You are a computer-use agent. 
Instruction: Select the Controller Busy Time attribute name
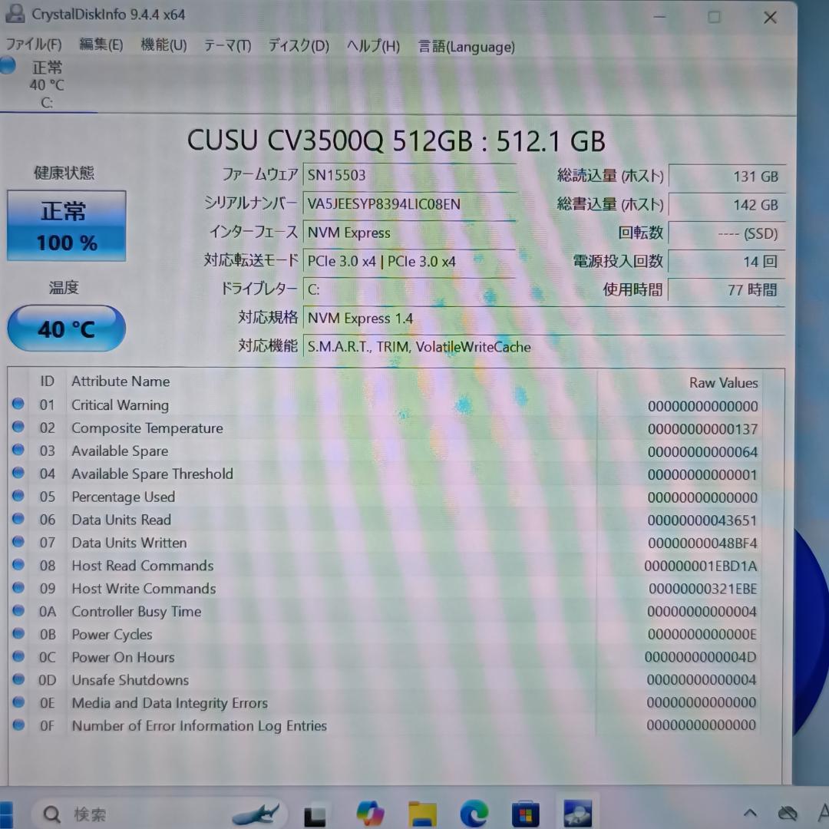tap(137, 612)
